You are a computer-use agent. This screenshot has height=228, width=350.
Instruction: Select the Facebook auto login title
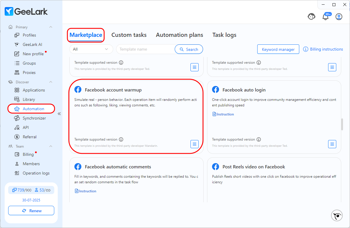[244, 90]
